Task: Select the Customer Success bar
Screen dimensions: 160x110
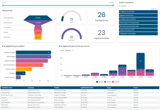Action: (x=18, y=77)
